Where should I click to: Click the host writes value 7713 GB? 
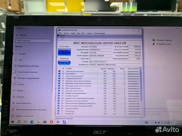[x=135, y=50]
